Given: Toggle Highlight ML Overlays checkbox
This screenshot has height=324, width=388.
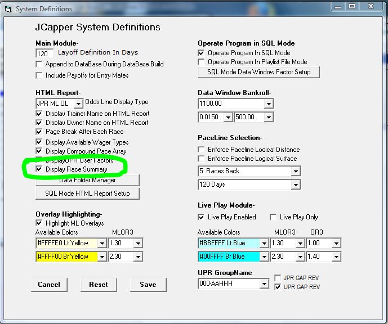Looking at the screenshot, I should click(39, 223).
